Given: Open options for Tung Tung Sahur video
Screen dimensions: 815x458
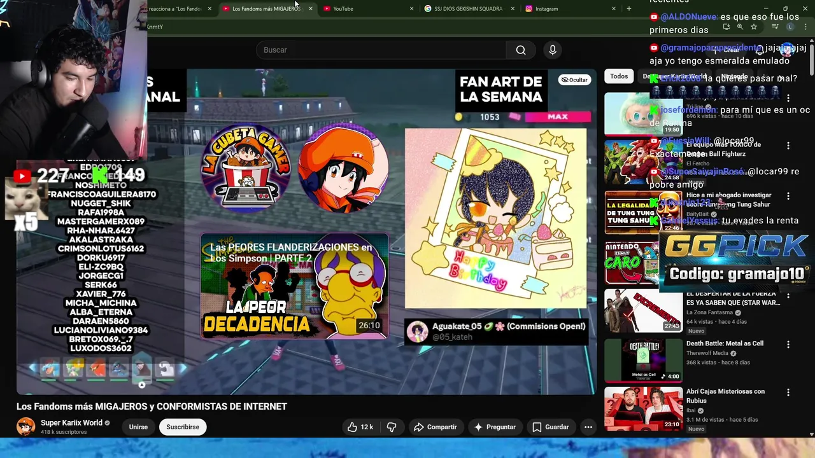Looking at the screenshot, I should (788, 196).
